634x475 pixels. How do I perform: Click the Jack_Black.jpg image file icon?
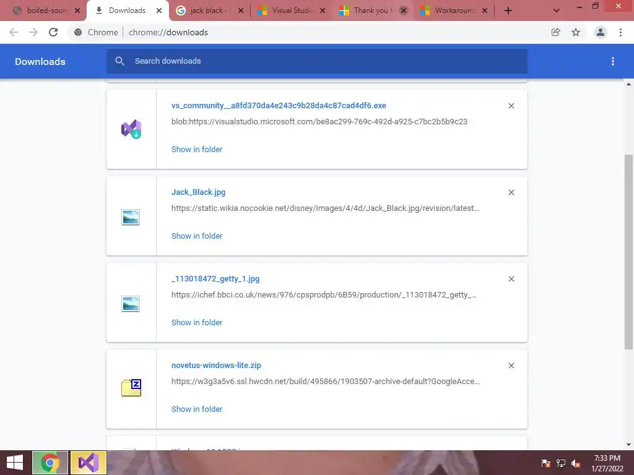[131, 217]
